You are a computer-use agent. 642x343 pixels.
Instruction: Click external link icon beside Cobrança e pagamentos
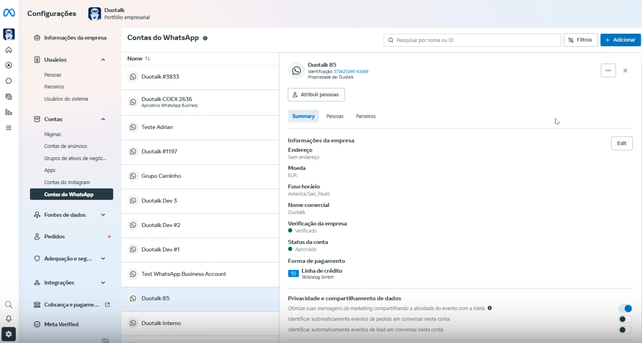click(107, 305)
